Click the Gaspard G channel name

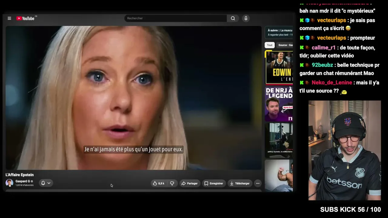click(x=23, y=181)
